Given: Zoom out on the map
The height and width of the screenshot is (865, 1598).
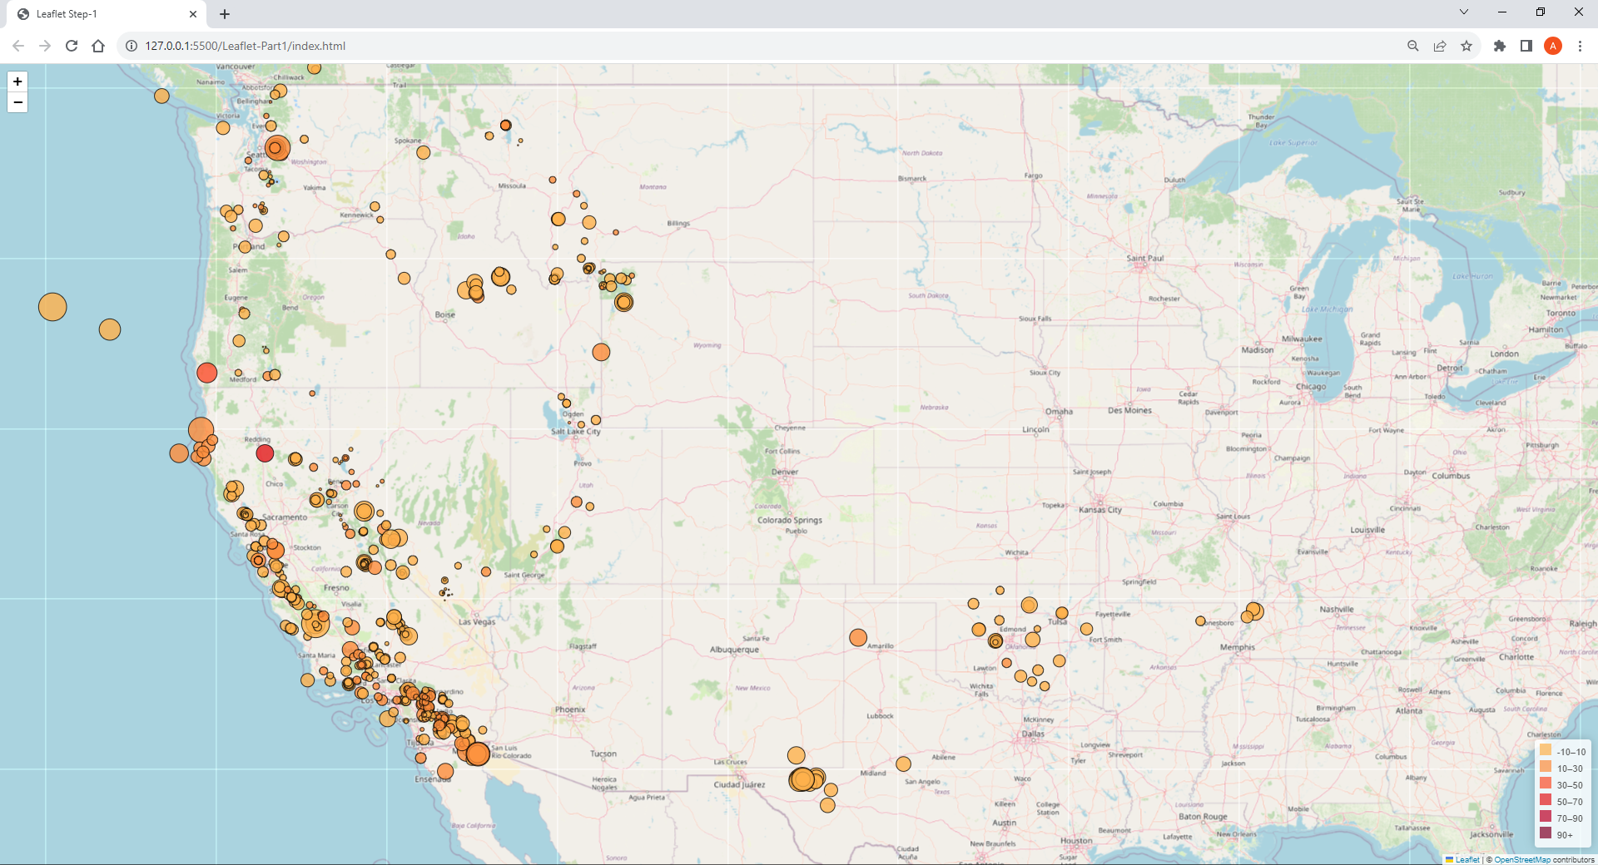Looking at the screenshot, I should [x=17, y=102].
